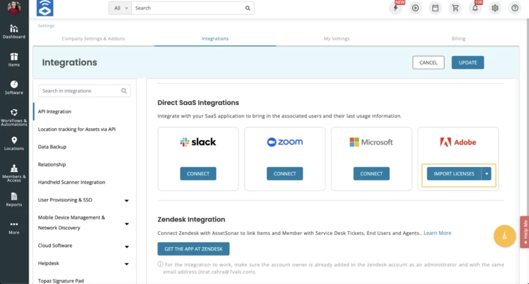This screenshot has height=284, width=529.
Task: Open Members & Access section
Action: (x=14, y=173)
